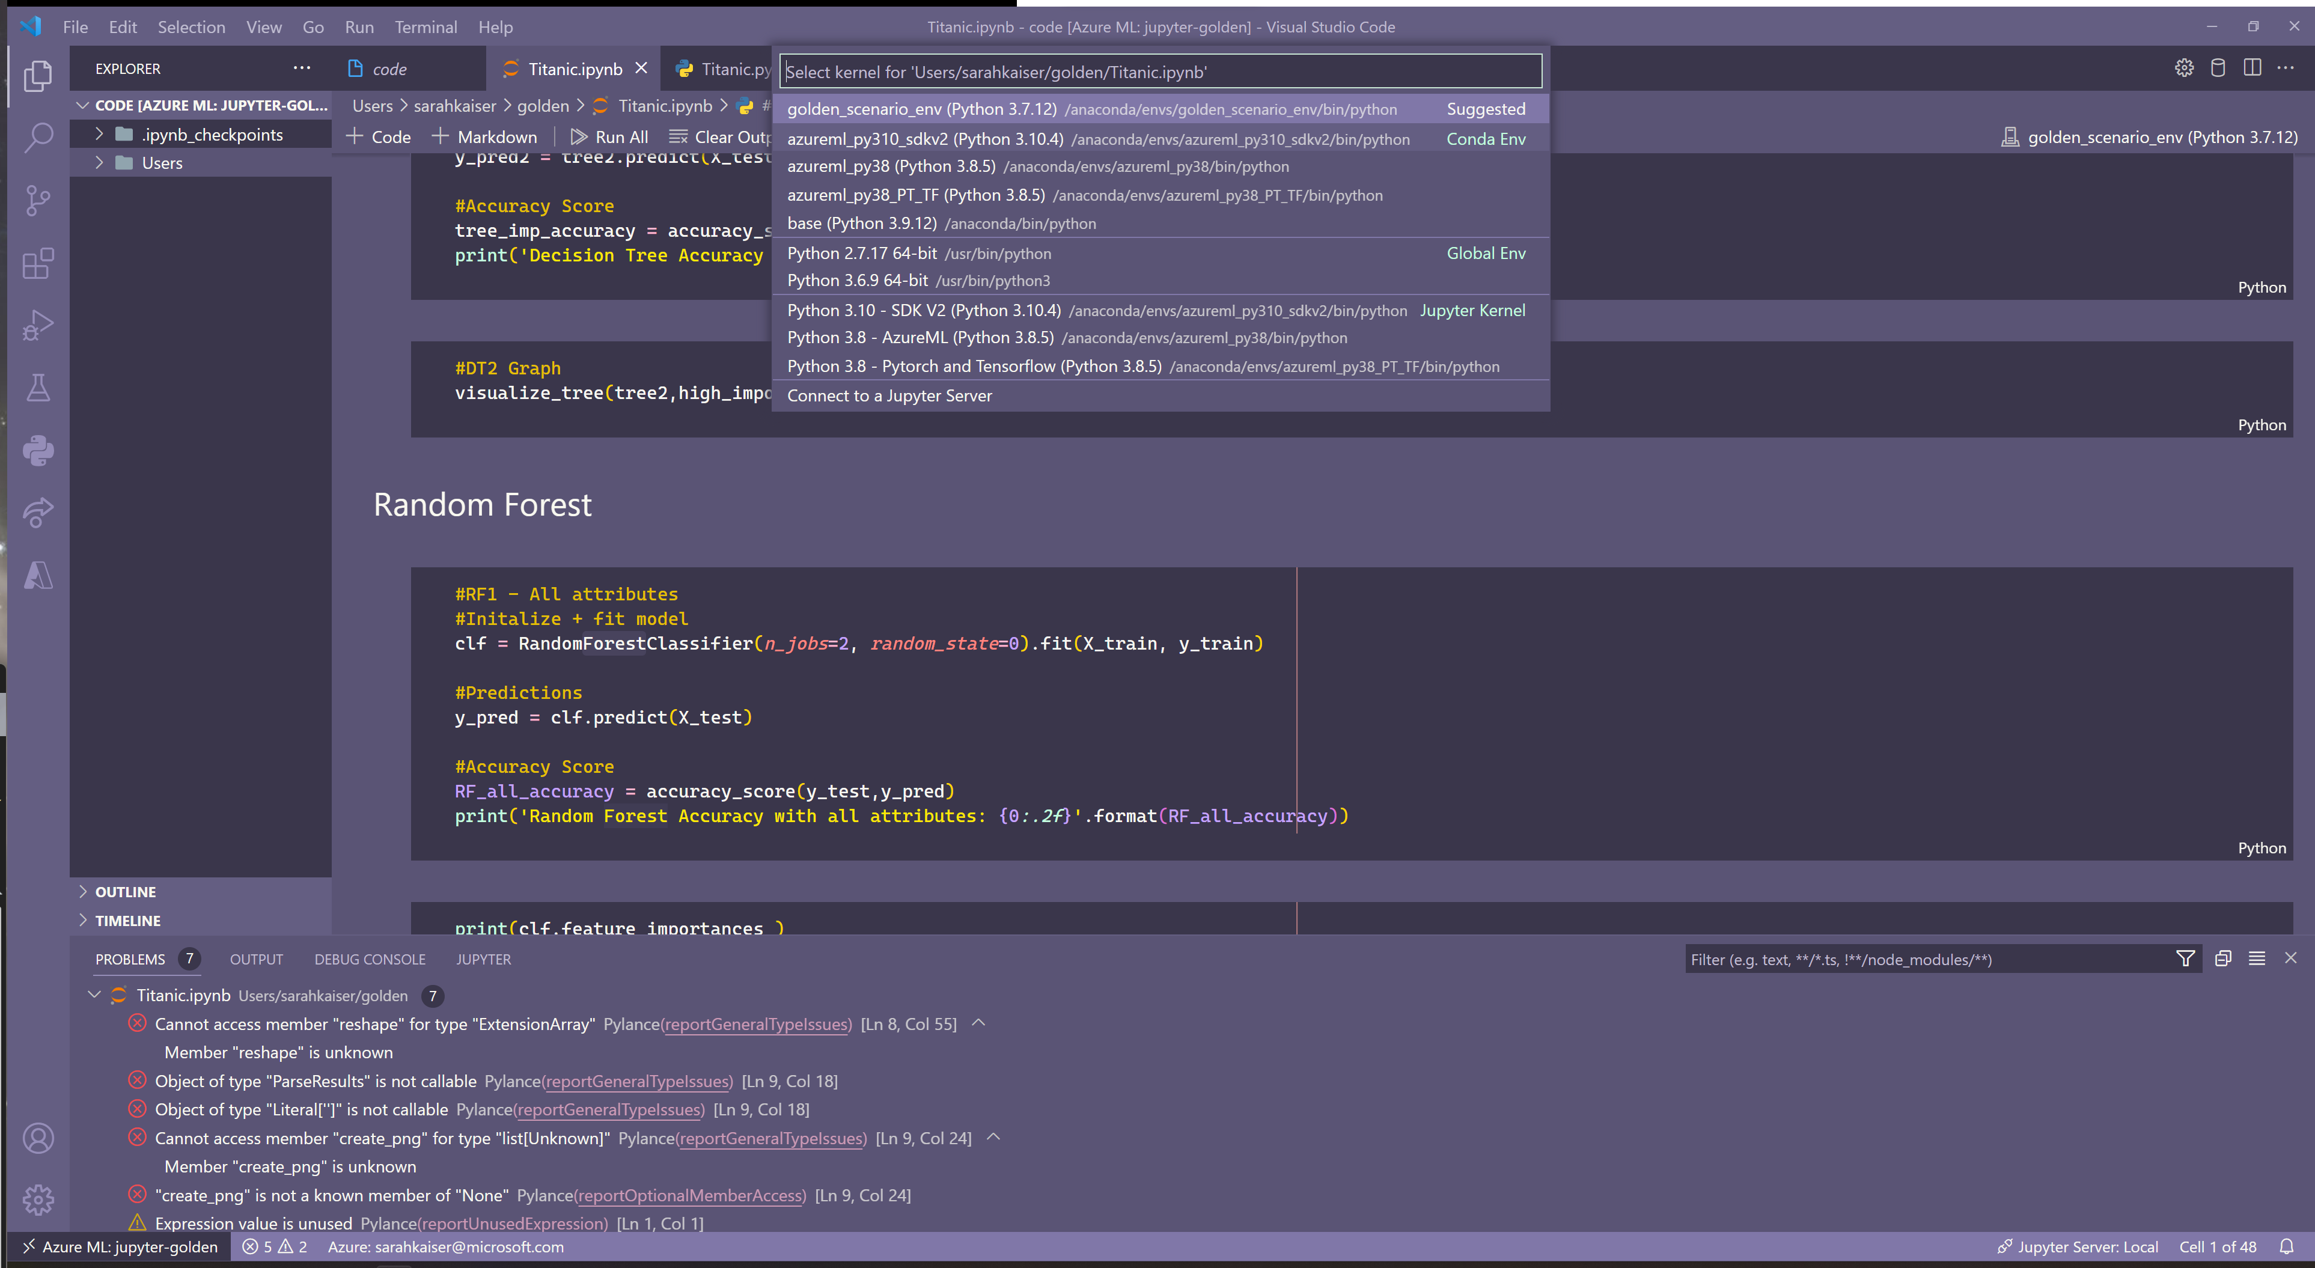The height and width of the screenshot is (1268, 2315).
Task: Split the notebook editor to the side
Action: coord(2252,67)
